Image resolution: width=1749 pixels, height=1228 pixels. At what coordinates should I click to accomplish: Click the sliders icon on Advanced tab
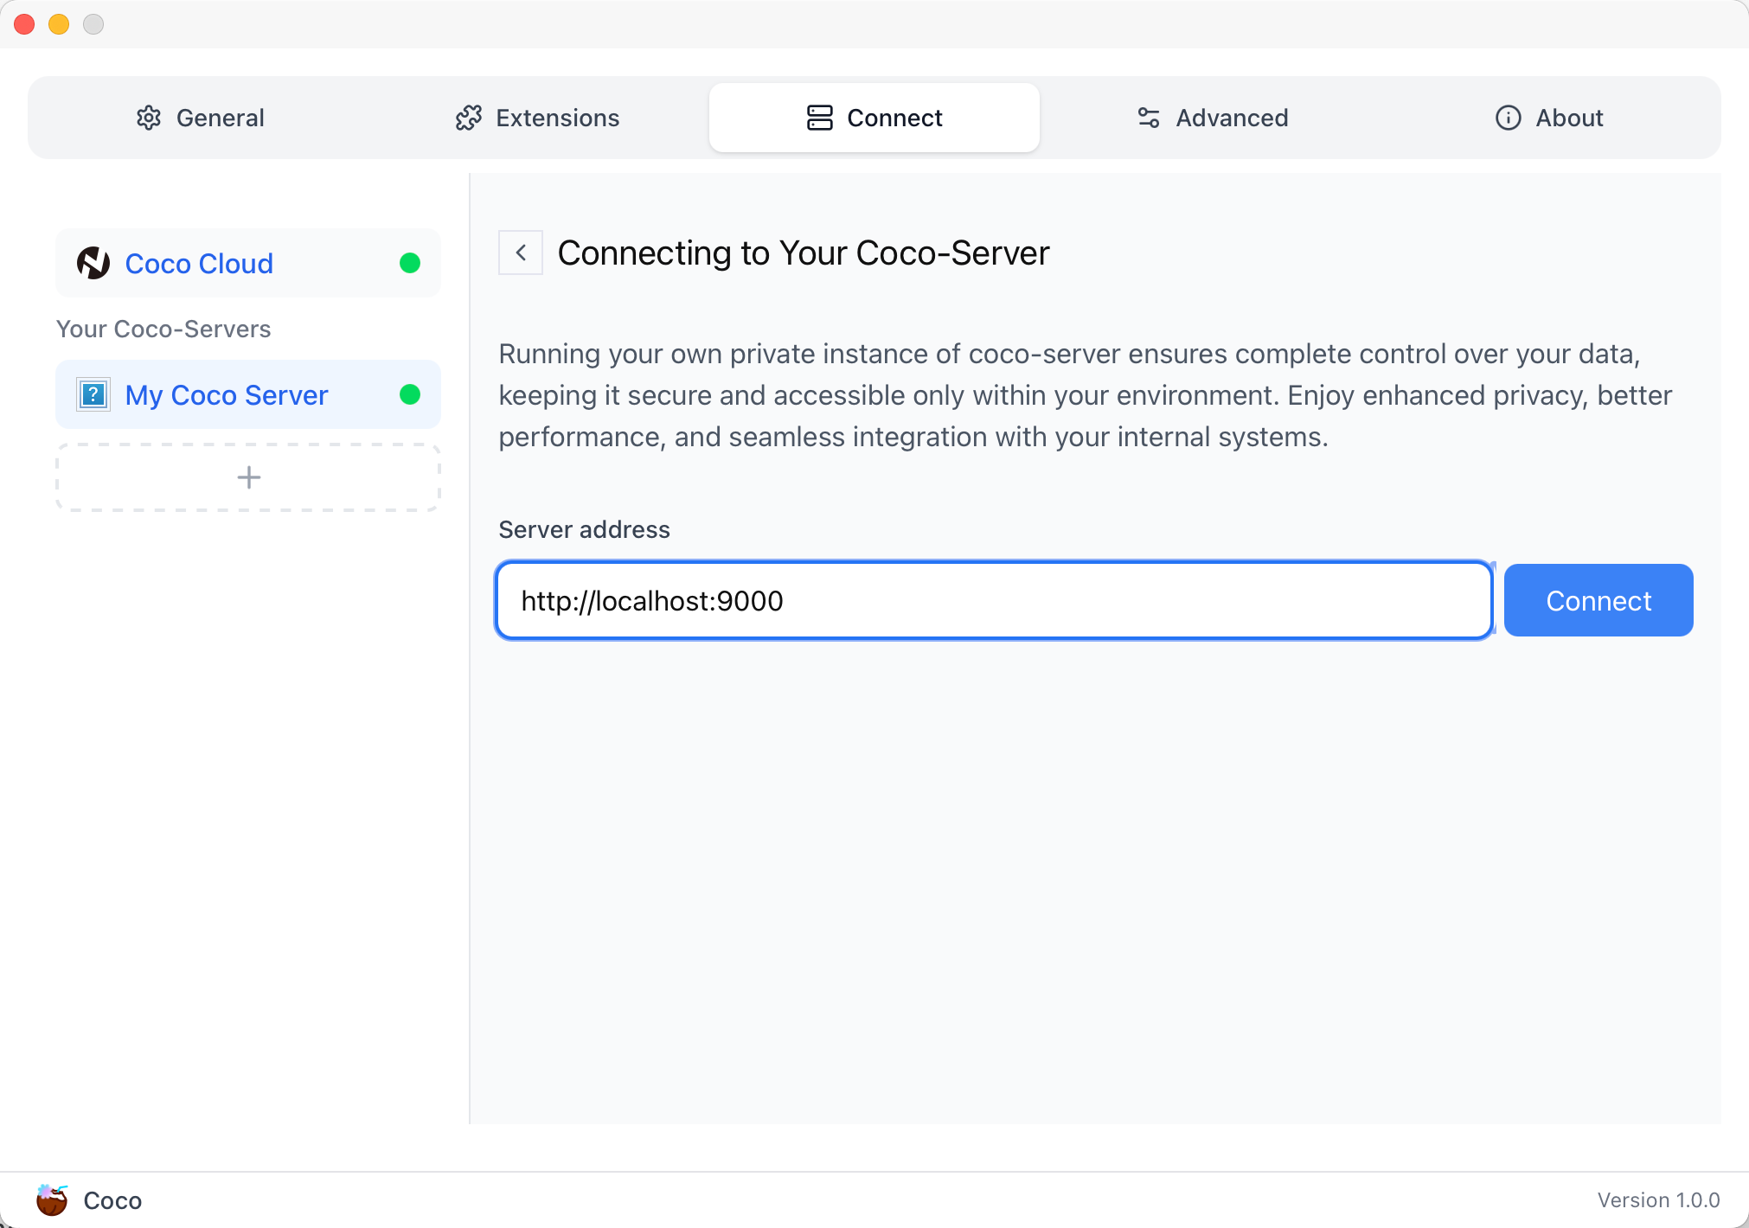[x=1148, y=118]
